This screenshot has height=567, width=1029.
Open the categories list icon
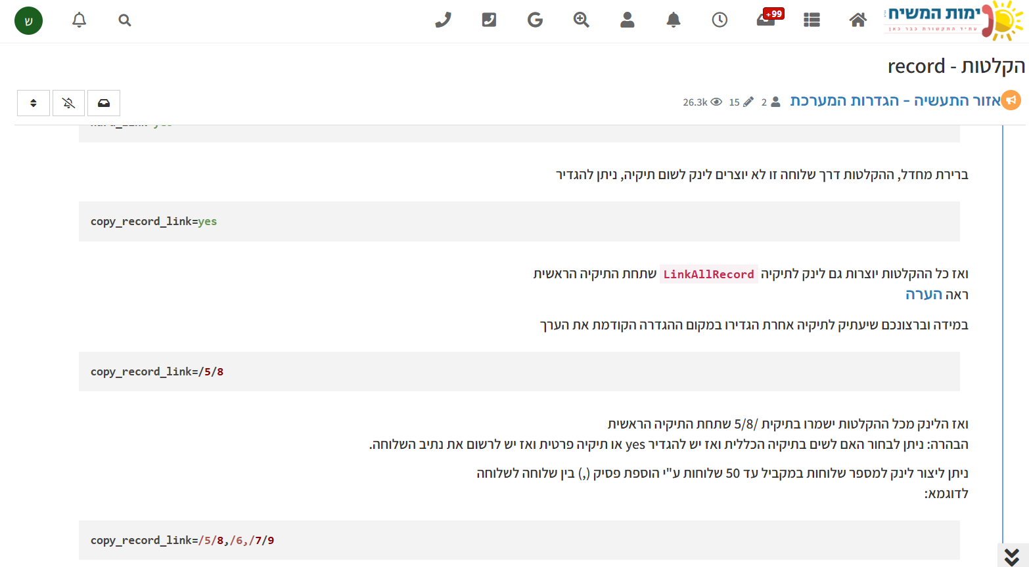click(812, 20)
